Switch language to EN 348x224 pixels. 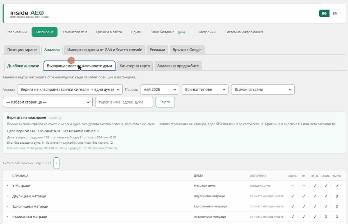tap(335, 13)
